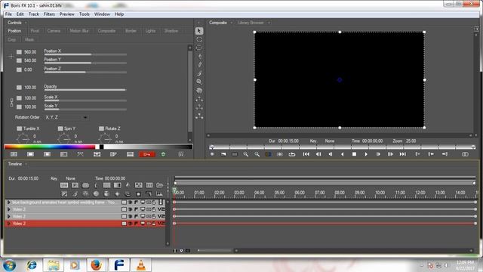Switch to the Shadow tab
483x272 pixels.
(171, 31)
